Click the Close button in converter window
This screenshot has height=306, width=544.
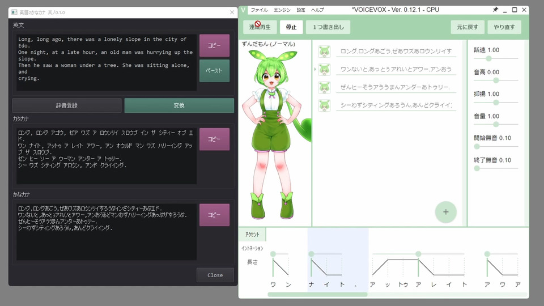coord(215,275)
